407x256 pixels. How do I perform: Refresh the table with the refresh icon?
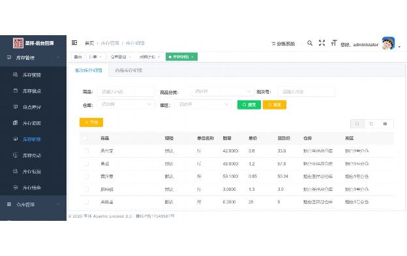[371, 124]
